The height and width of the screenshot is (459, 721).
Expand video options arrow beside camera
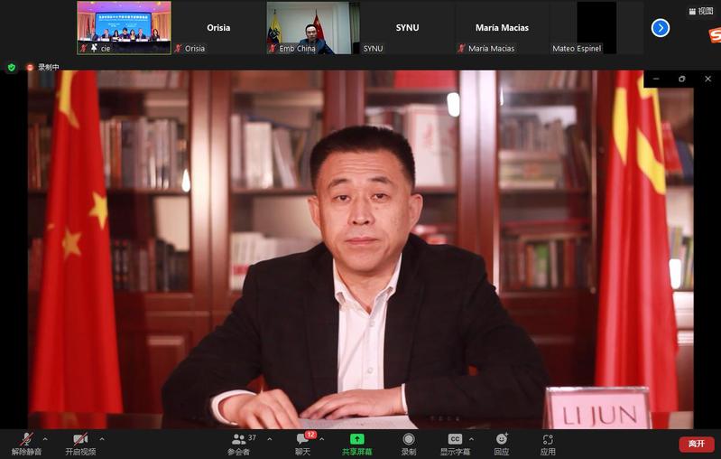coord(101,439)
